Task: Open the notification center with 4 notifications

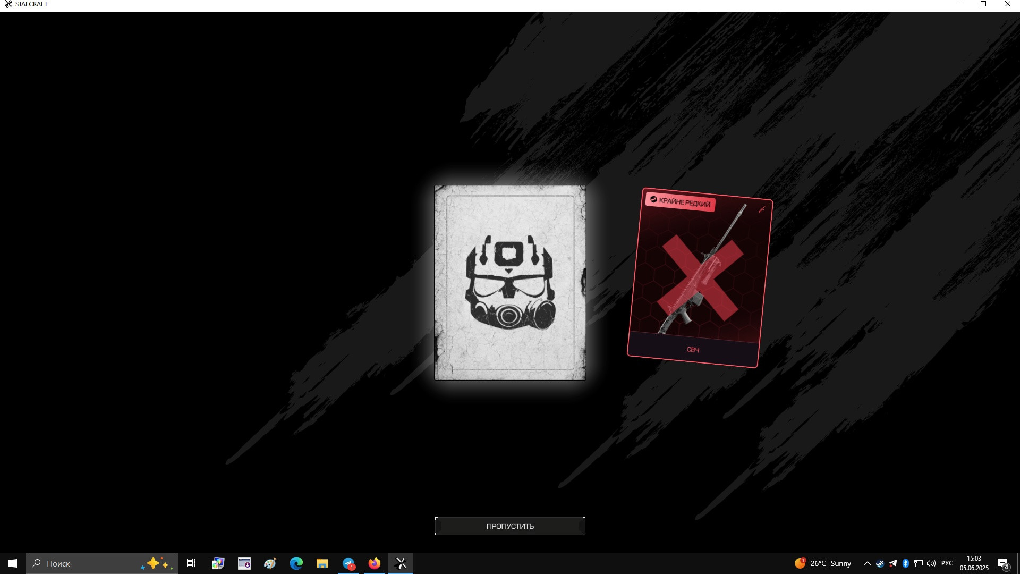Action: [x=1003, y=563]
